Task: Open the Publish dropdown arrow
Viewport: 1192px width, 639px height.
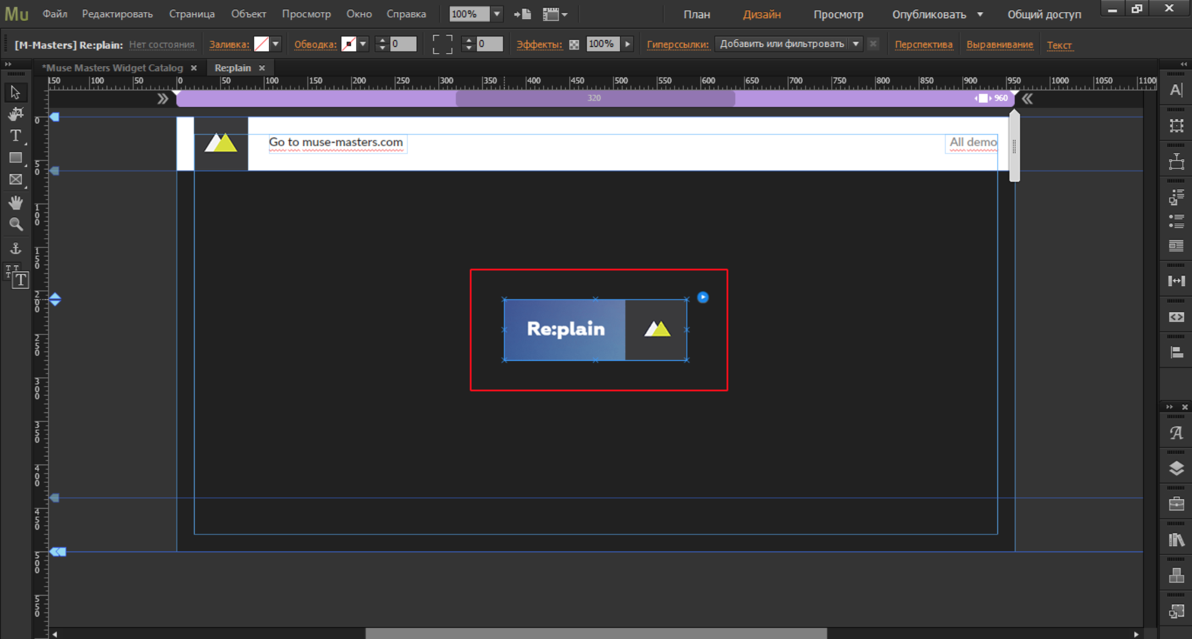Action: pyautogui.click(x=980, y=14)
